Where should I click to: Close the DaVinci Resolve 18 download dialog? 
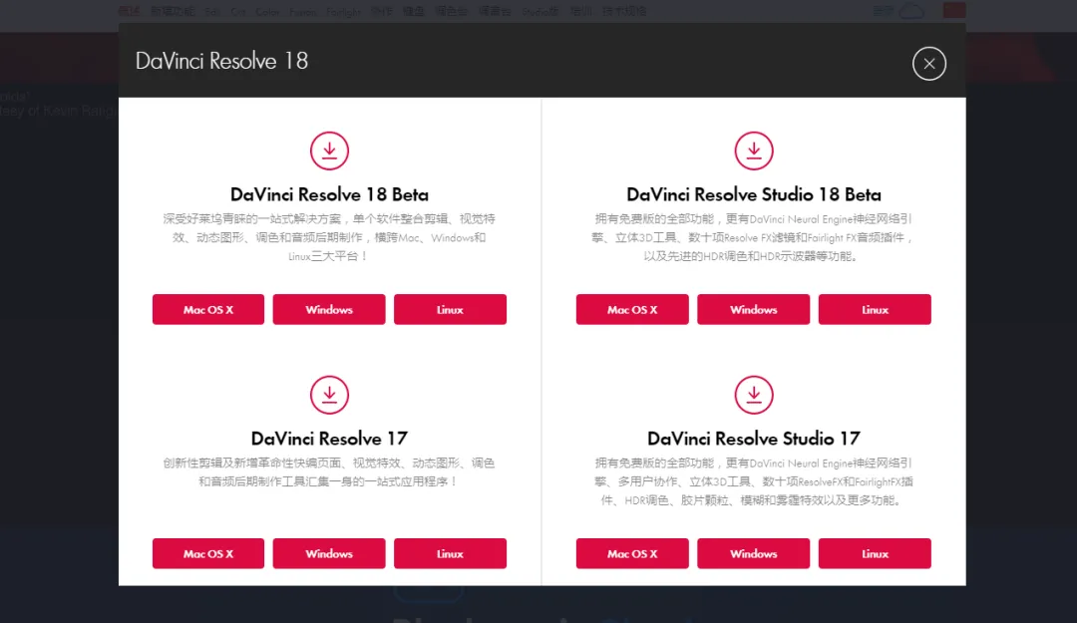coord(928,63)
